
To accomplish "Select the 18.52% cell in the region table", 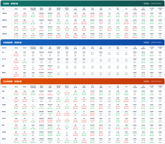I will 92,27.
